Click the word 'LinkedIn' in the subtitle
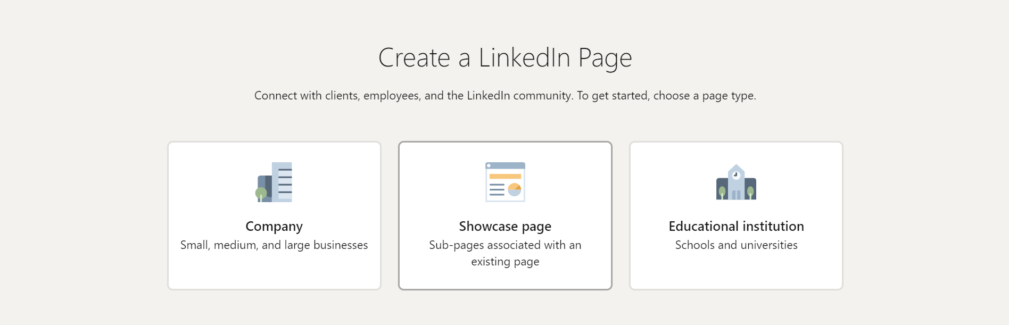 point(489,96)
